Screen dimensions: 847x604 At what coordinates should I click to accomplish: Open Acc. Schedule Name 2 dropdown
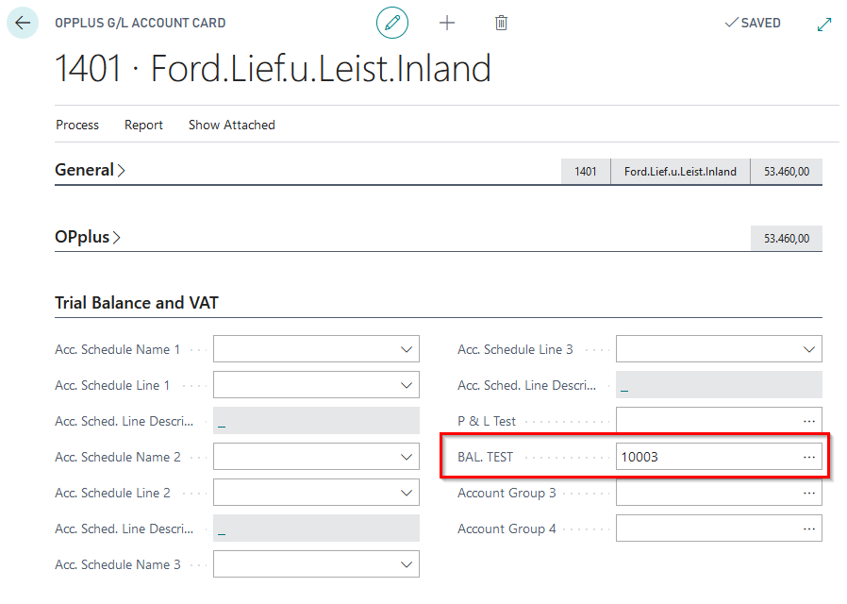pos(407,457)
